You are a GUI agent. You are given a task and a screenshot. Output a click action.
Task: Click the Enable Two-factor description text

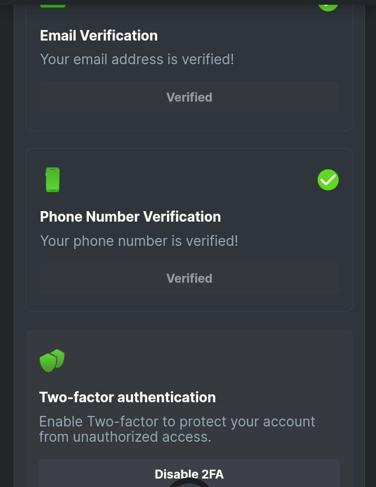pyautogui.click(x=177, y=429)
